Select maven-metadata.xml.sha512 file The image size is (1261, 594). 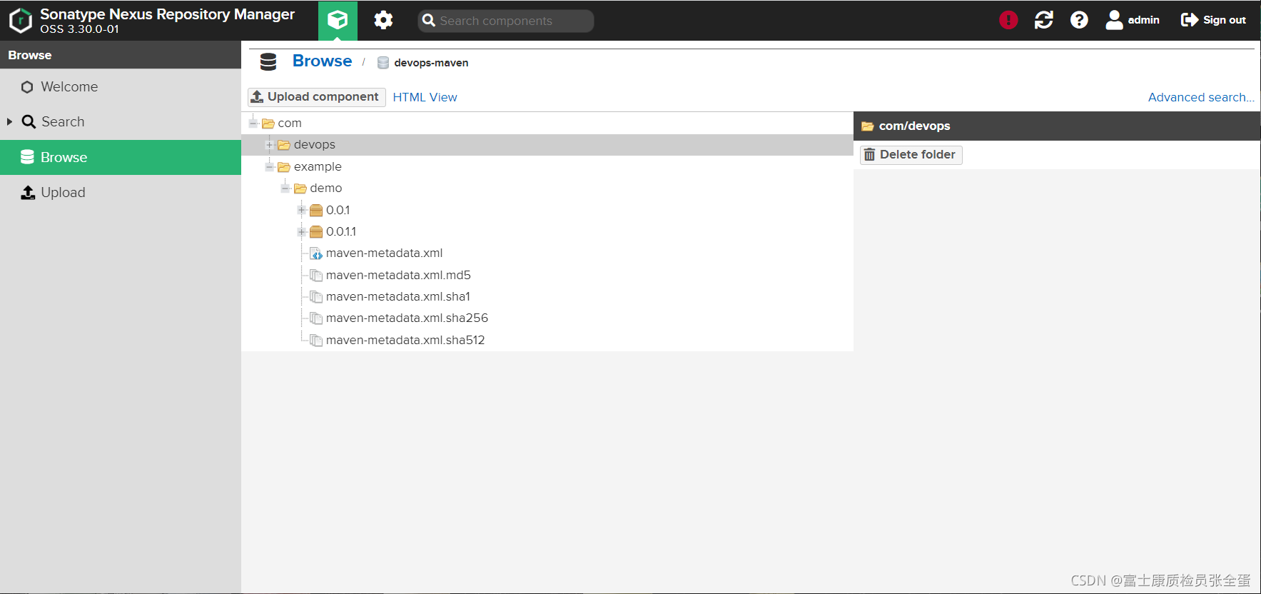coord(547,340)
